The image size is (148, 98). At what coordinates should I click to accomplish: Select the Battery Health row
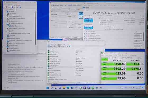point(74,67)
